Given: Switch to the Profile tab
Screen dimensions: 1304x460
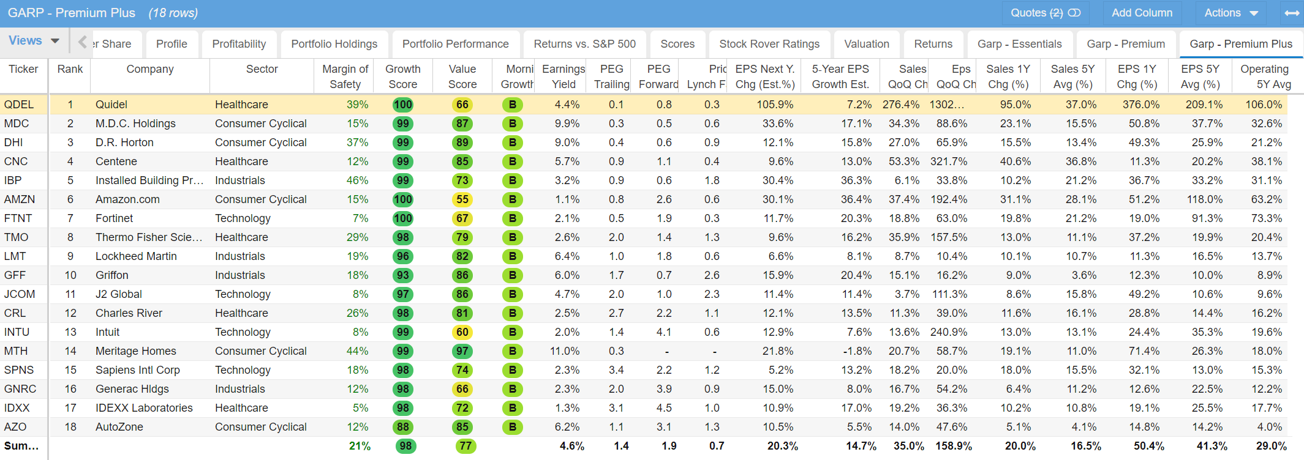Looking at the screenshot, I should 171,44.
